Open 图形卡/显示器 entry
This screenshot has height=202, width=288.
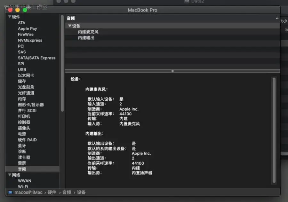point(31,105)
